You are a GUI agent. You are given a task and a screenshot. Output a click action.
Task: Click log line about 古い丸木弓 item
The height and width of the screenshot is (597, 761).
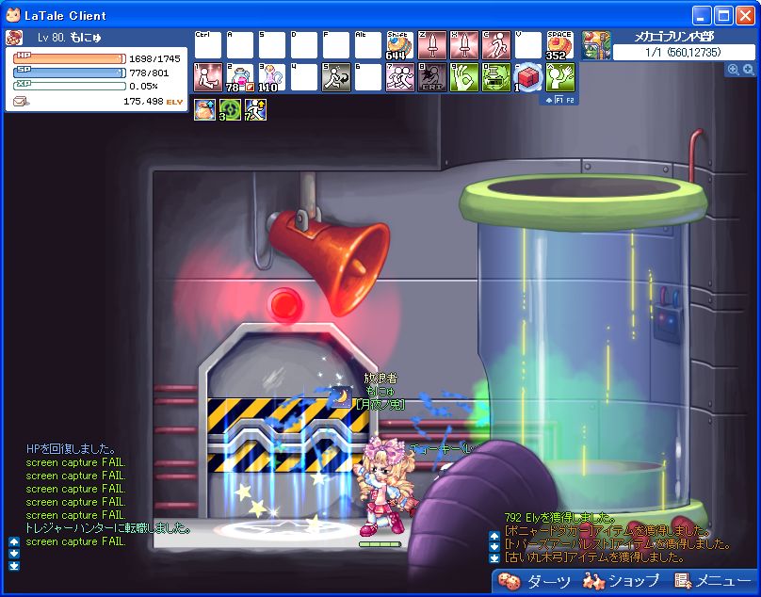594,557
